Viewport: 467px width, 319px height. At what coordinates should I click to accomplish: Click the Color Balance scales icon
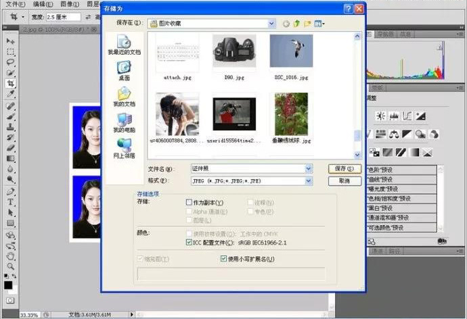[394, 134]
